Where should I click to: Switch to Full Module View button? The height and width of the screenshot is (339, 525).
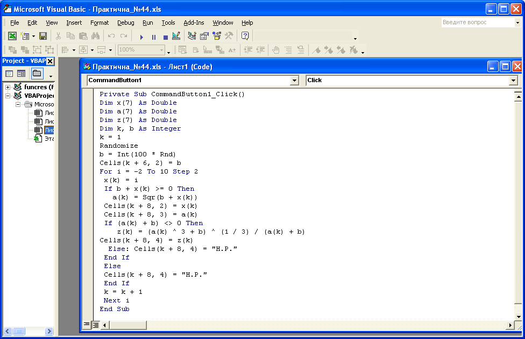96,324
